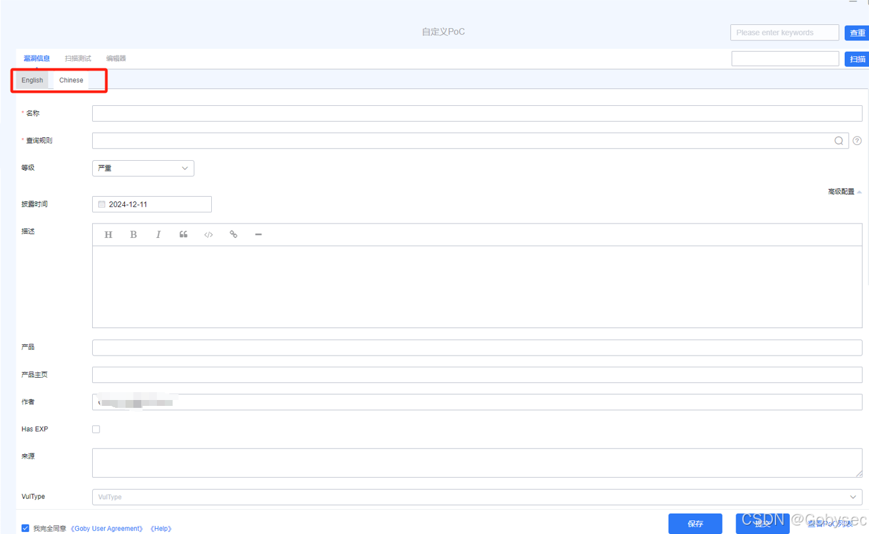
Task: Open the Help link
Action: tap(161, 528)
